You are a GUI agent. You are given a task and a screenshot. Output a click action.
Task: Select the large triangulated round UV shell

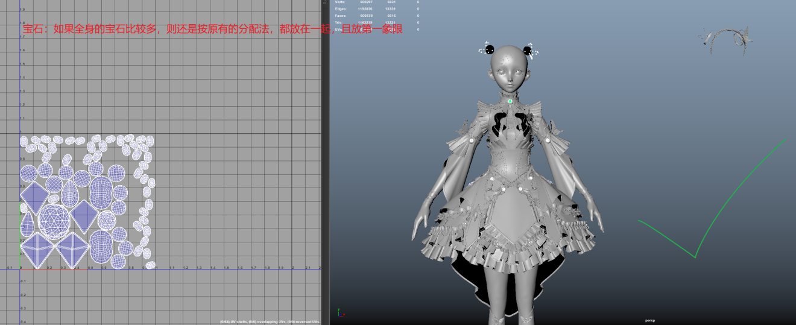(54, 219)
